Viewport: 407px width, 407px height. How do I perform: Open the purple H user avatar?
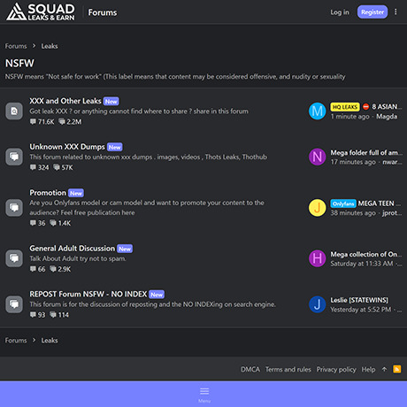(318, 258)
